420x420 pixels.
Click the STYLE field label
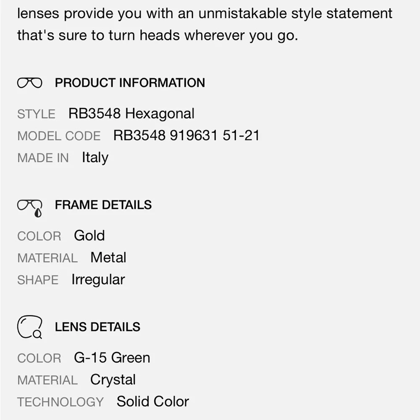[x=36, y=114]
